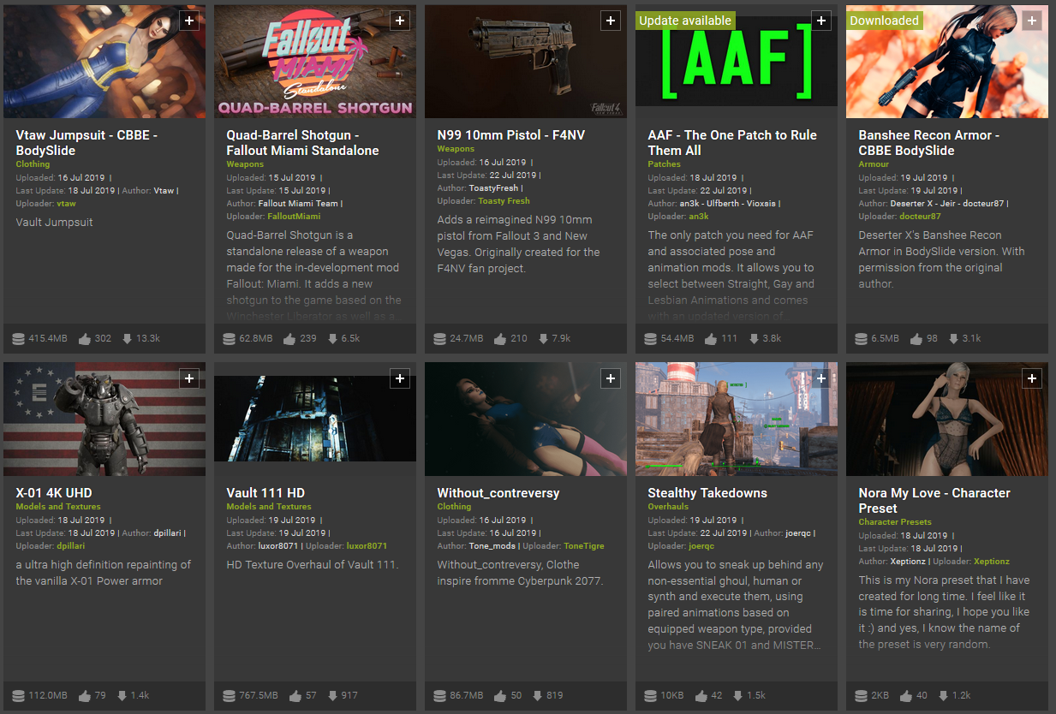Click plus icon on Without_contreversy card
This screenshot has width=1056, height=714.
[x=611, y=378]
